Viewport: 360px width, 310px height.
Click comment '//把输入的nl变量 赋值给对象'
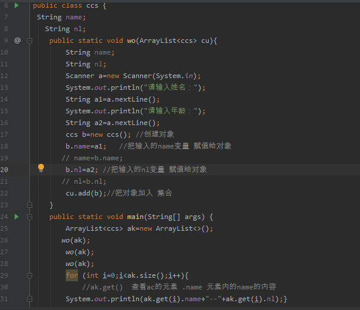155,170
